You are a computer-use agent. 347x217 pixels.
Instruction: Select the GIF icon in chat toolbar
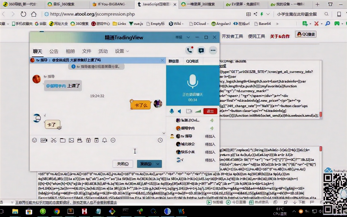(44, 140)
